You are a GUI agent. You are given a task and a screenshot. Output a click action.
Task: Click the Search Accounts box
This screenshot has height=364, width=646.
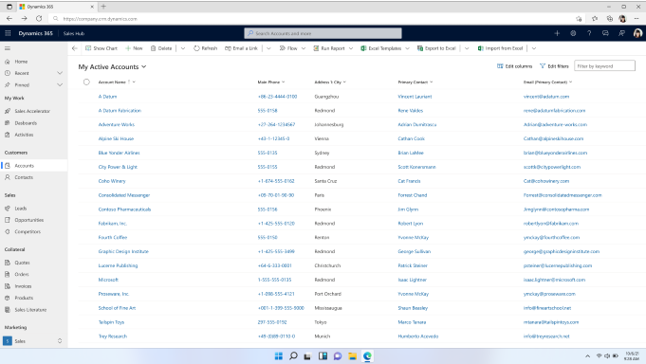323,33
